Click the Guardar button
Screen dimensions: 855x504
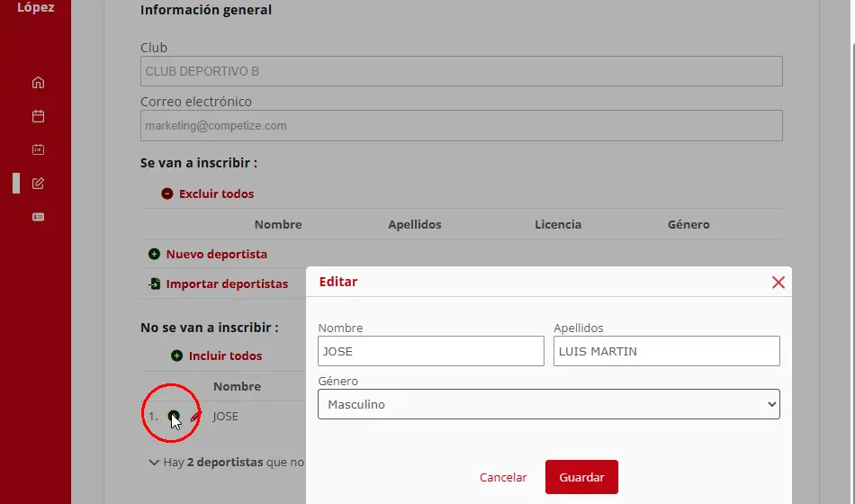581,477
